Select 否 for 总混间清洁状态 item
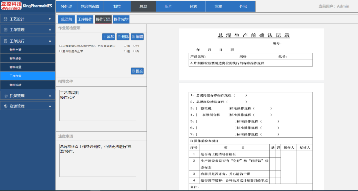The image size is (358, 191). point(135,46)
